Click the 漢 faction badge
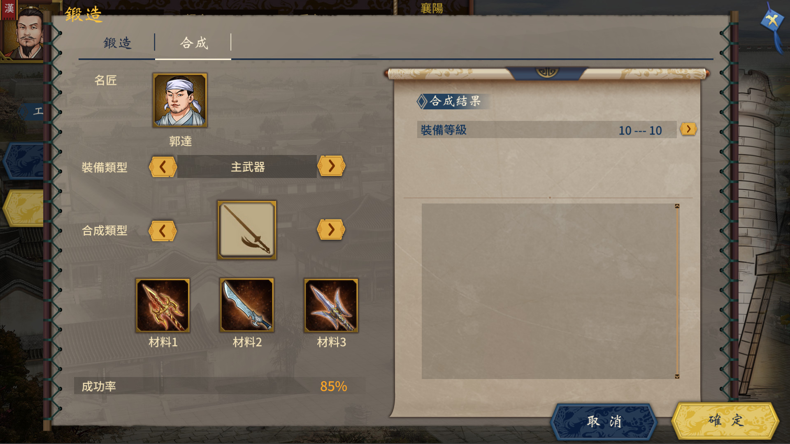 point(8,9)
